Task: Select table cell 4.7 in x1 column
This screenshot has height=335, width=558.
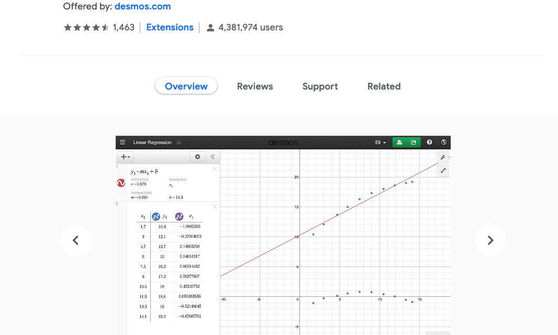Action: pyautogui.click(x=143, y=247)
